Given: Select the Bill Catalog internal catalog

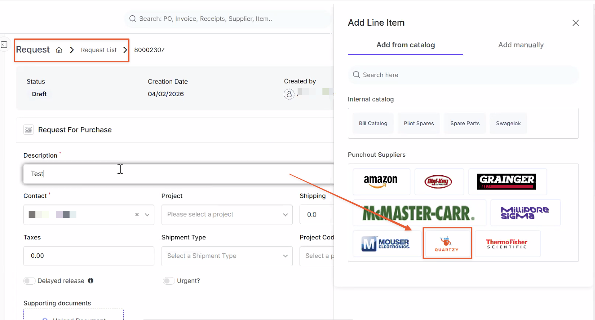Looking at the screenshot, I should (373, 123).
